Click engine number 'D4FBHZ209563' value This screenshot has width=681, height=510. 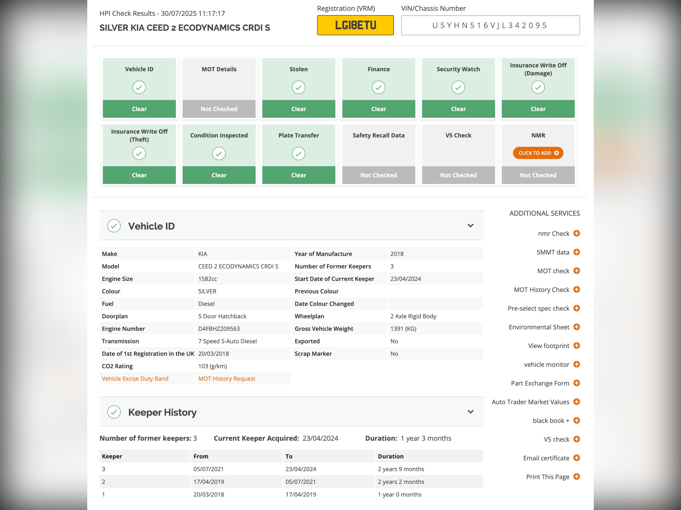click(219, 329)
